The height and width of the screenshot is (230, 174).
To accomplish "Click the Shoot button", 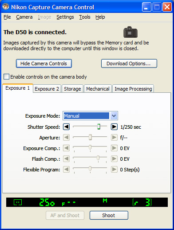I will [109, 215].
